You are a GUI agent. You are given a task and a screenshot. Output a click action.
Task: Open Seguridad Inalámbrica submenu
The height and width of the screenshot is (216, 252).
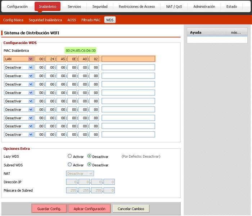pyautogui.click(x=45, y=20)
